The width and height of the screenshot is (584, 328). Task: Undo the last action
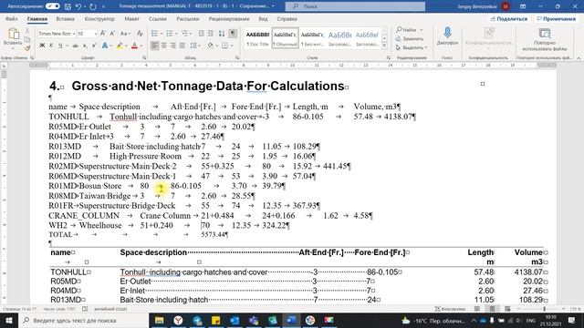click(78, 6)
